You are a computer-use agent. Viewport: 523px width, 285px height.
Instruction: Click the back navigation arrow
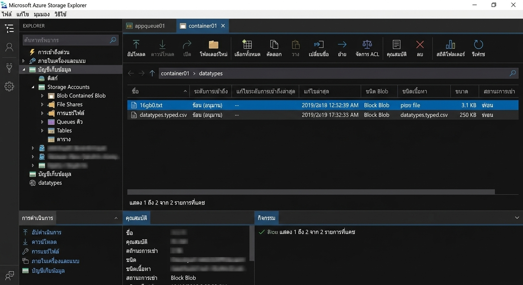click(131, 73)
